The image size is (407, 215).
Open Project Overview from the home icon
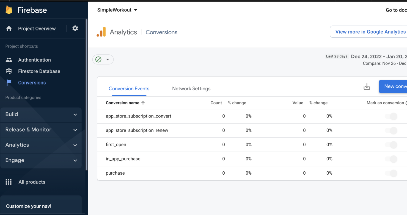coord(9,29)
